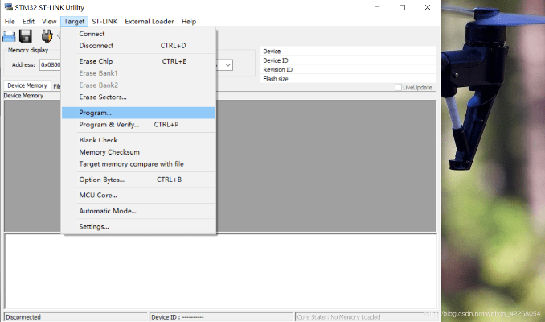Toggle the LiveUpdate checkbox
The width and height of the screenshot is (545, 322).
[x=398, y=87]
